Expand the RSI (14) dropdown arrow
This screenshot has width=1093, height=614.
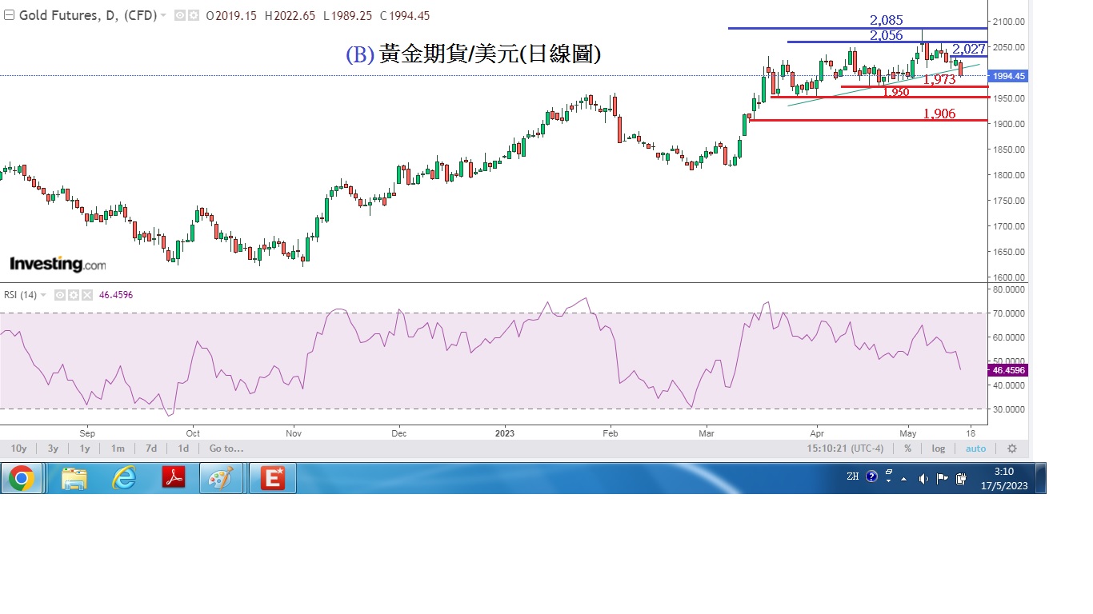43,295
